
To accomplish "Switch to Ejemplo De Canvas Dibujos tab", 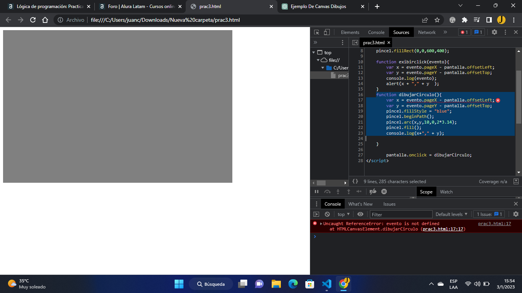I will 323,6.
